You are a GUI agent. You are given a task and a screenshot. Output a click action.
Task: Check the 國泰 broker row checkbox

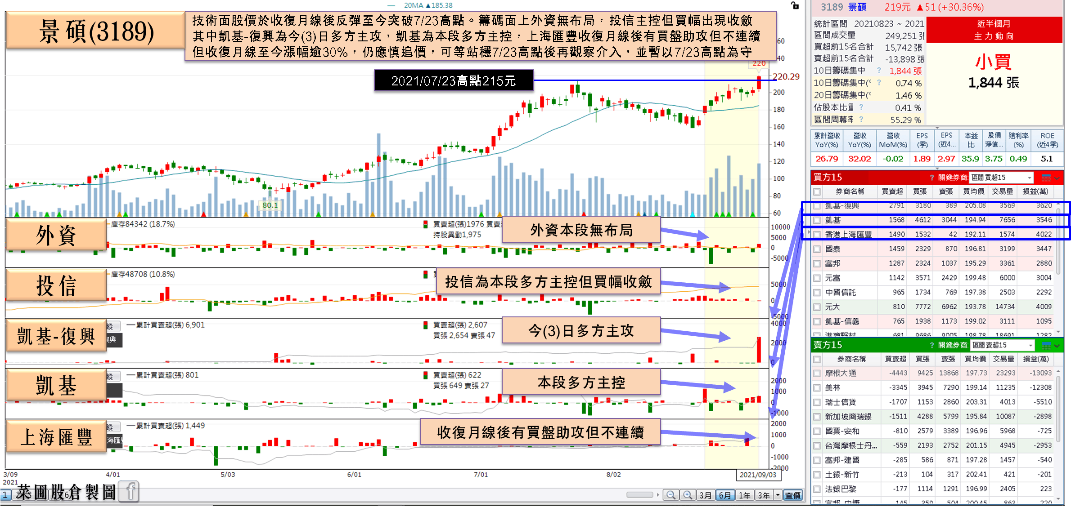point(817,249)
